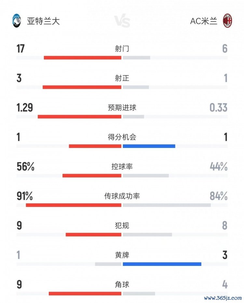
Task: Click the blue AC Milan bar under 得分机会
Action: coord(149,146)
